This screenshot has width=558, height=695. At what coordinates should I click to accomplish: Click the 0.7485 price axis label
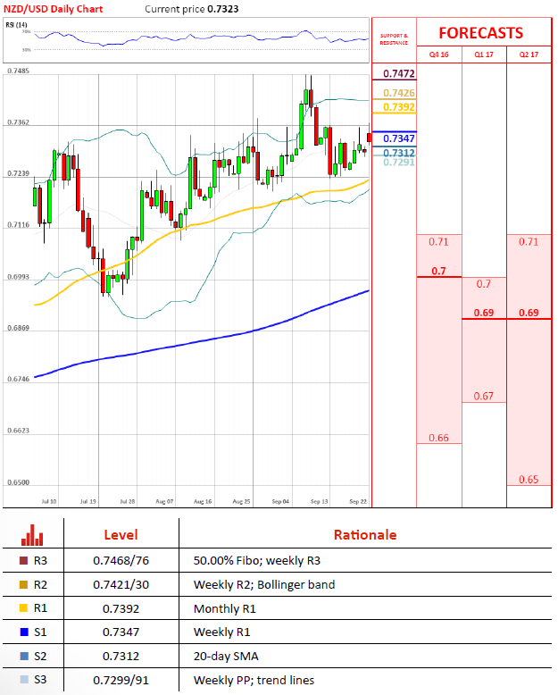[18, 71]
